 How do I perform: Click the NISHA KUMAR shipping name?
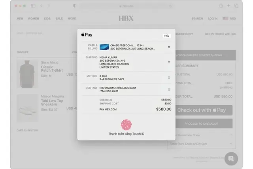tap(108, 57)
